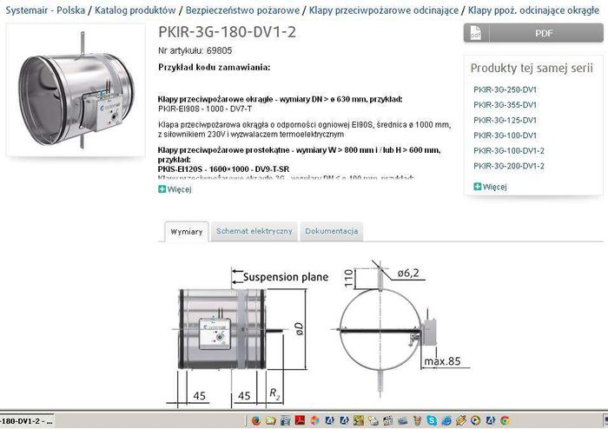
Task: Click example code PKIS-EI120S - 1600×1000 - DV9-T-SR
Action: pyautogui.click(x=223, y=169)
